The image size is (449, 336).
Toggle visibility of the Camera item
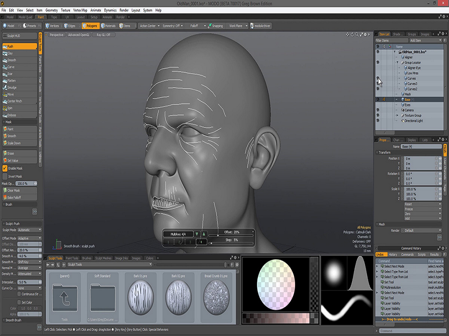378,110
